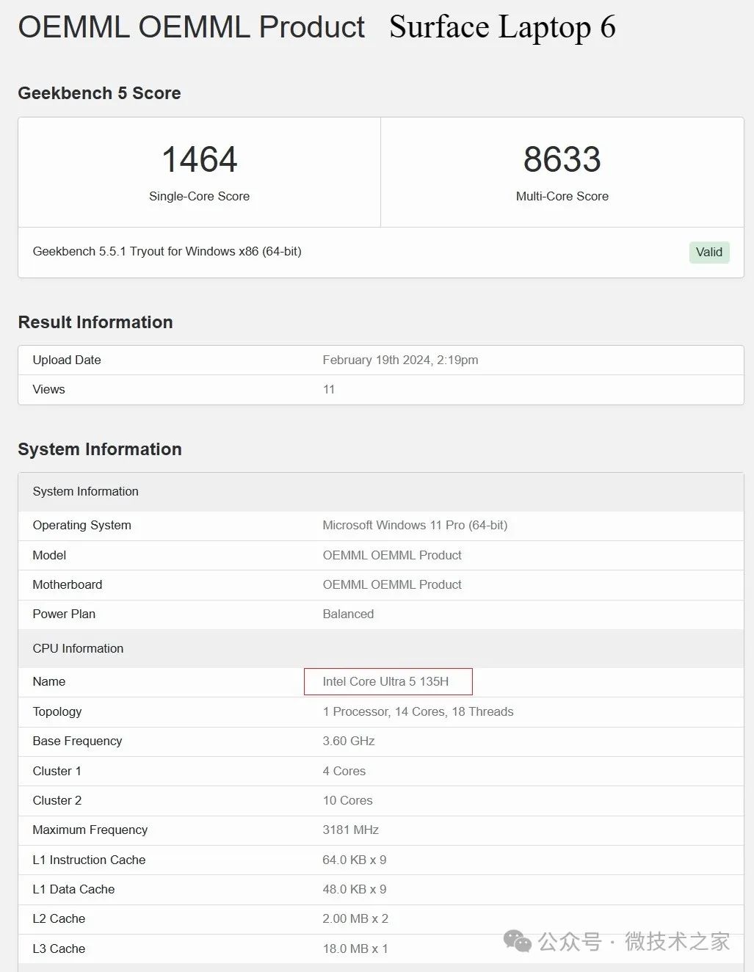Click the 'Views' row label

[x=48, y=389]
